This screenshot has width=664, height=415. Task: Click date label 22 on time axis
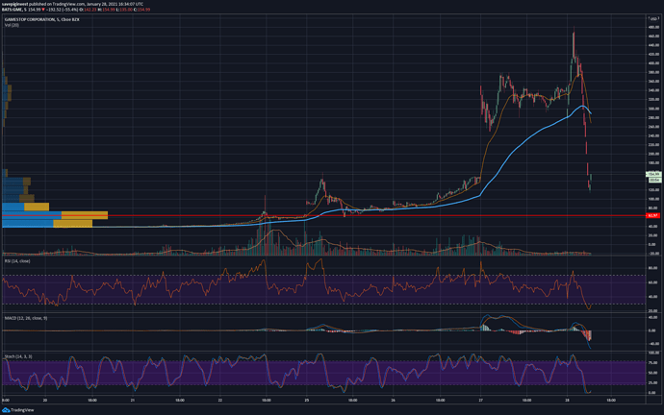[x=220, y=400]
